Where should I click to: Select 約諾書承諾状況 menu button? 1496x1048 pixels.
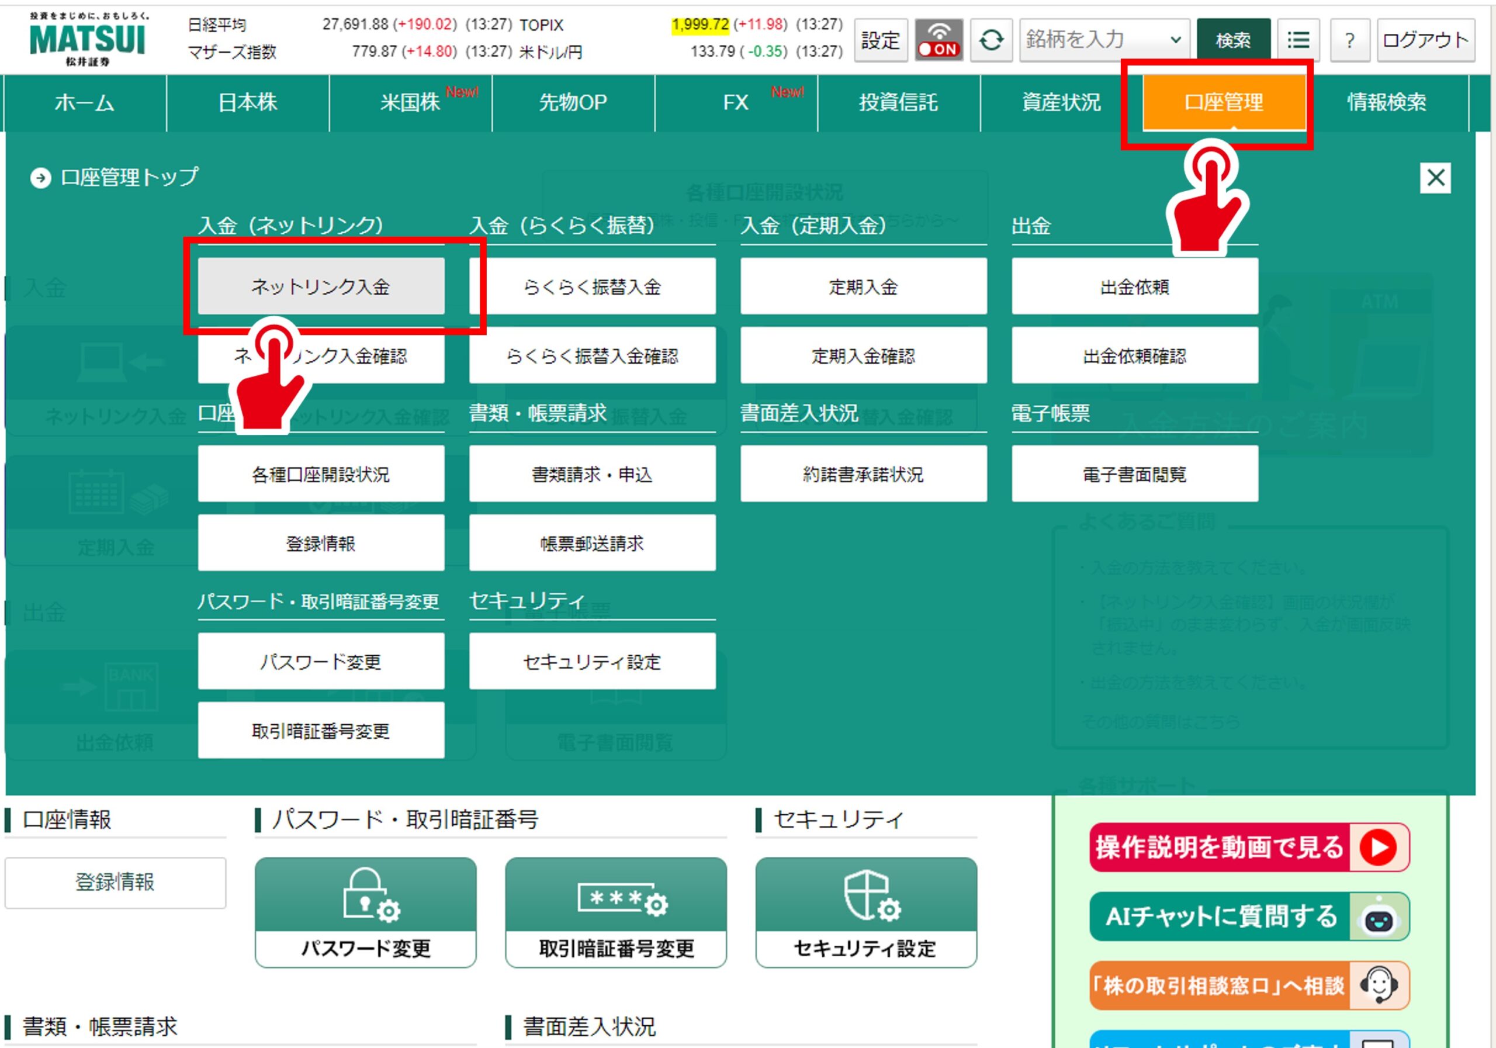(863, 474)
